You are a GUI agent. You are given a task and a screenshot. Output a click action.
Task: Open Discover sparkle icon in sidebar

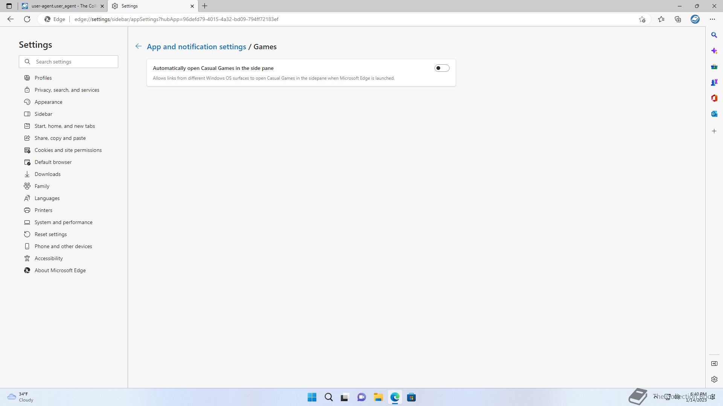[x=714, y=51]
